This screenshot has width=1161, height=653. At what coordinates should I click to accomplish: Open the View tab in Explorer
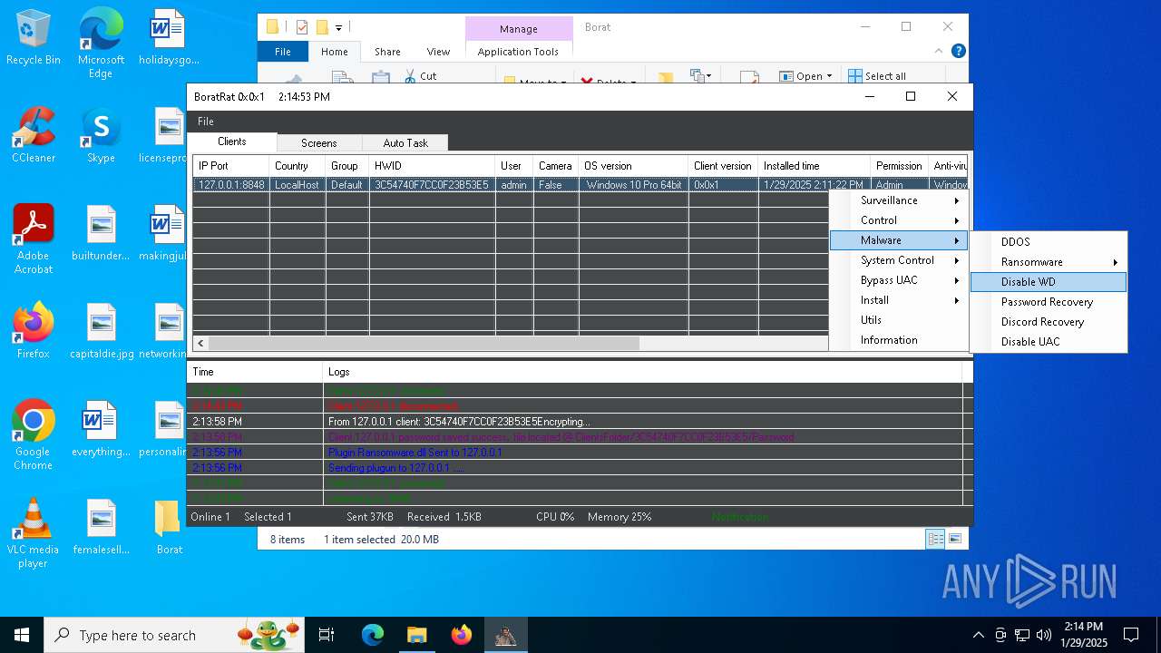pos(438,52)
